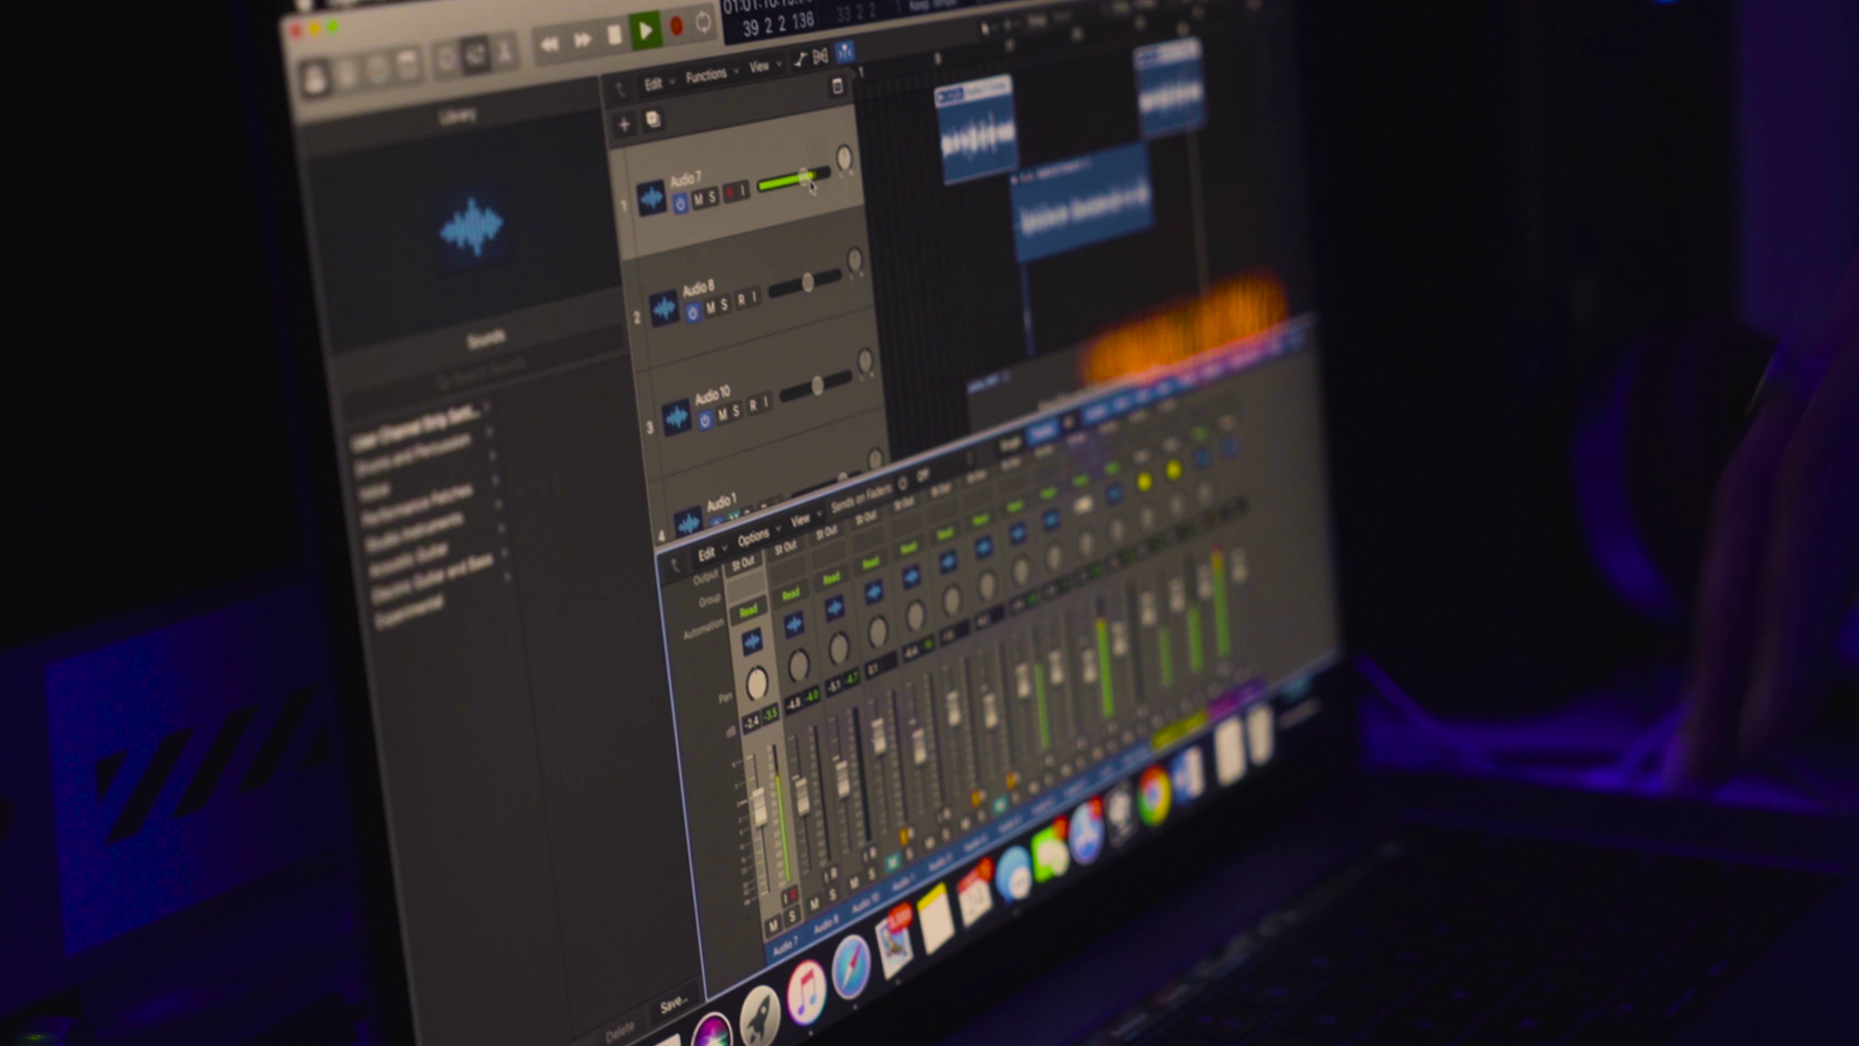Toggle the Cycle button beside Record
1859x1046 pixels.
(x=703, y=22)
